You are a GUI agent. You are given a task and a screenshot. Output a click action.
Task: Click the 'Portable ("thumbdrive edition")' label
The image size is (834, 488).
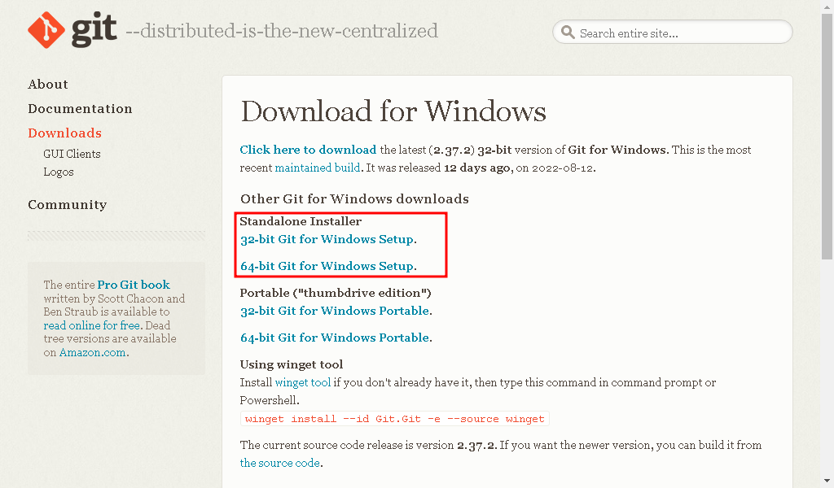tap(336, 293)
